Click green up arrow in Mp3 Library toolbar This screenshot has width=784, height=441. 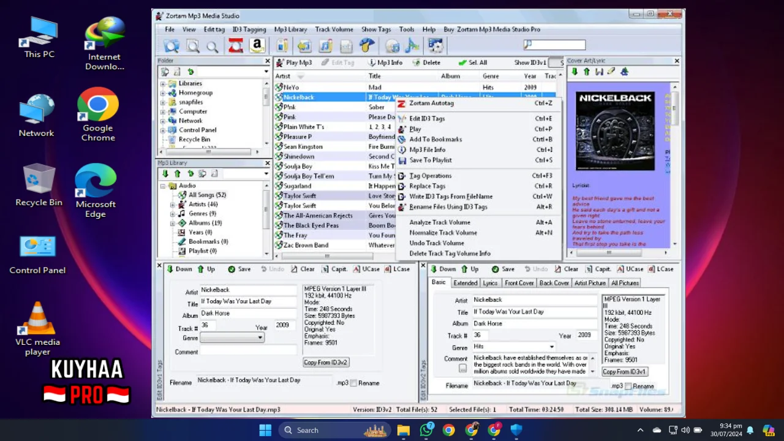click(x=178, y=174)
